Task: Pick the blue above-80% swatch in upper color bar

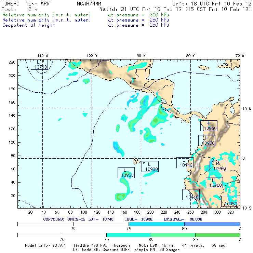Action: point(212,224)
